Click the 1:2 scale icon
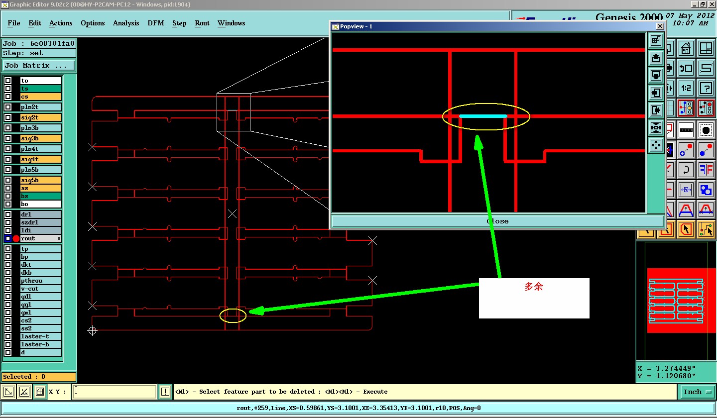This screenshot has height=418, width=717. tap(686, 88)
